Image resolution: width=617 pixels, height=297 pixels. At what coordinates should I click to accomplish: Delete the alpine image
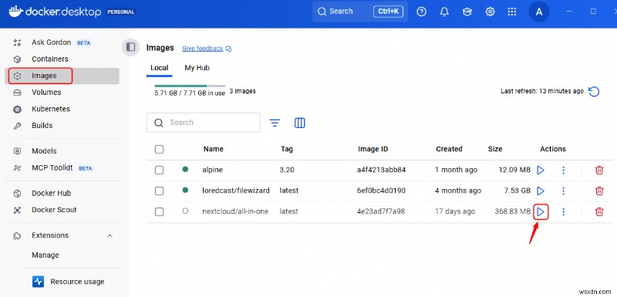[x=599, y=170]
